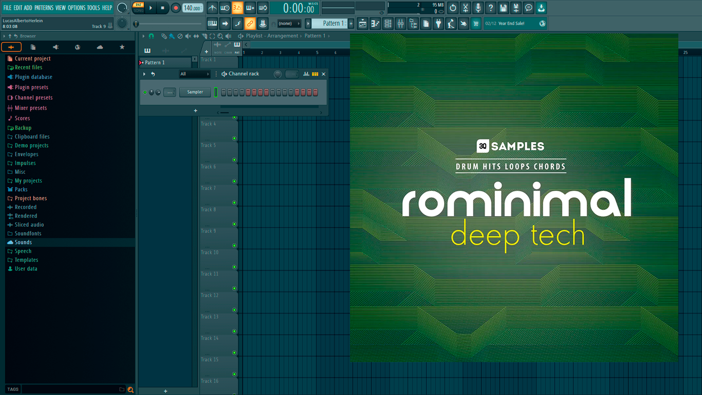Mute the Sampler channel with green LED
This screenshot has width=702, height=395.
click(x=145, y=93)
